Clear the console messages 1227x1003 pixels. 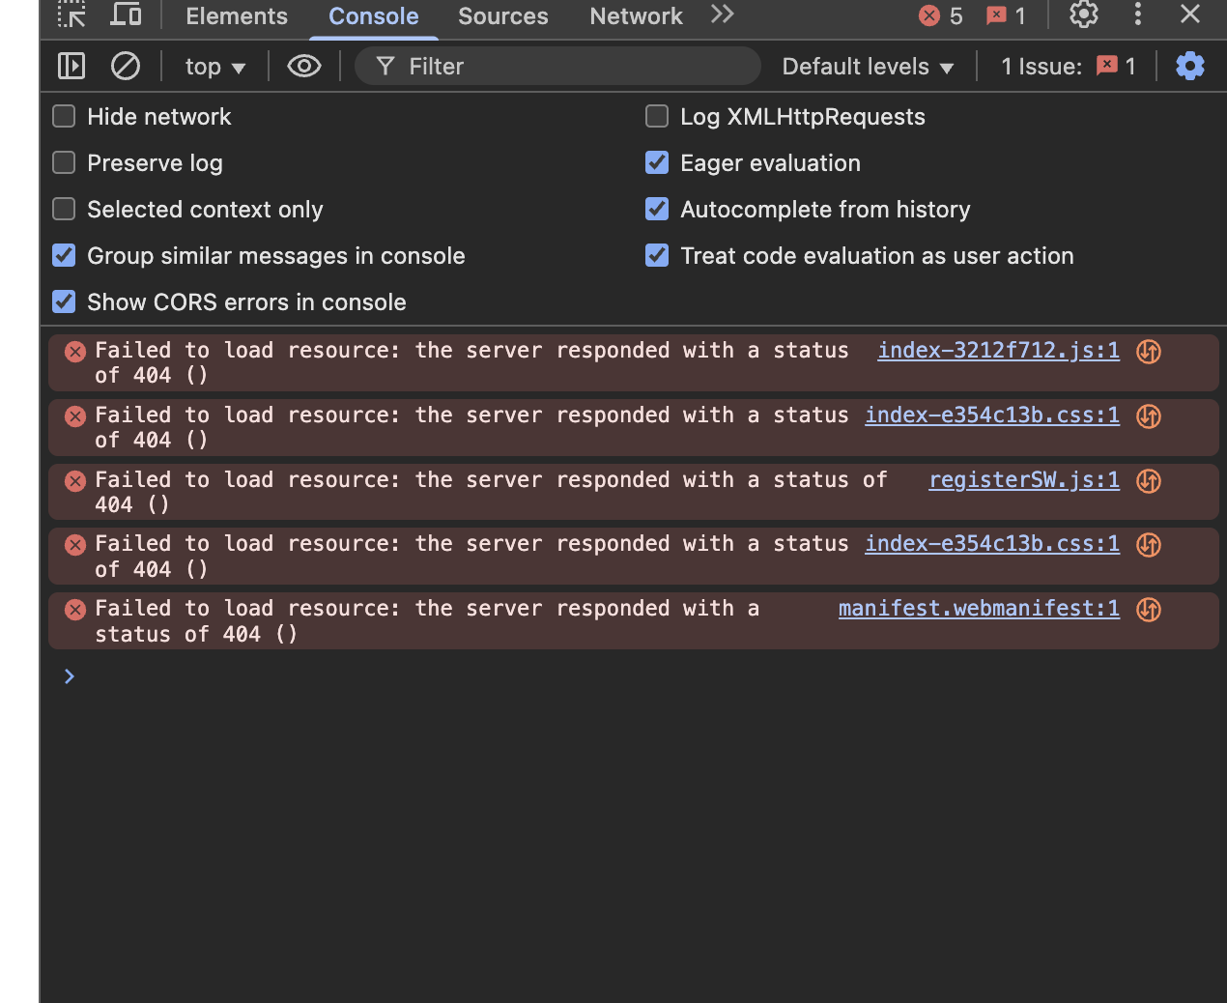coord(126,66)
